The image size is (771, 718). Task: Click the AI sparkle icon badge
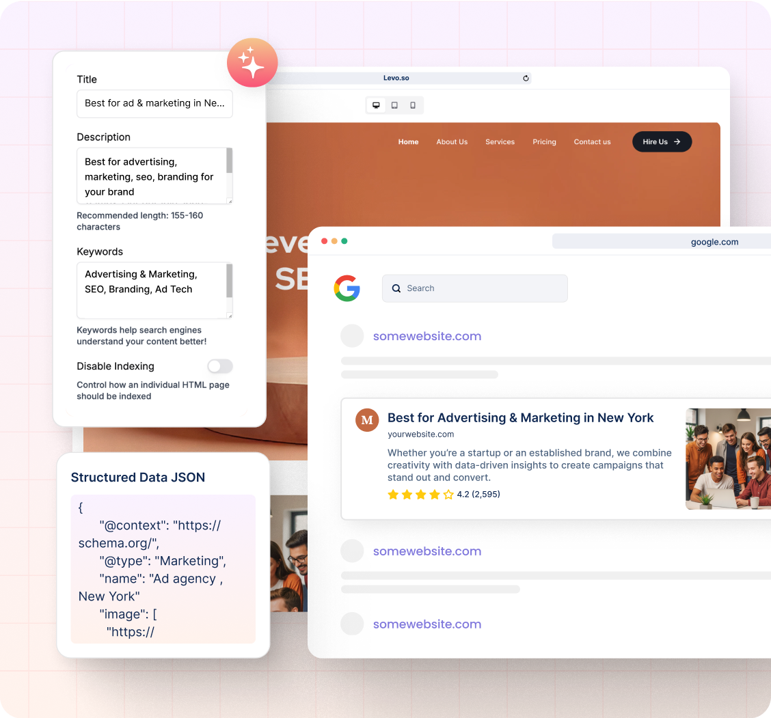tap(252, 63)
